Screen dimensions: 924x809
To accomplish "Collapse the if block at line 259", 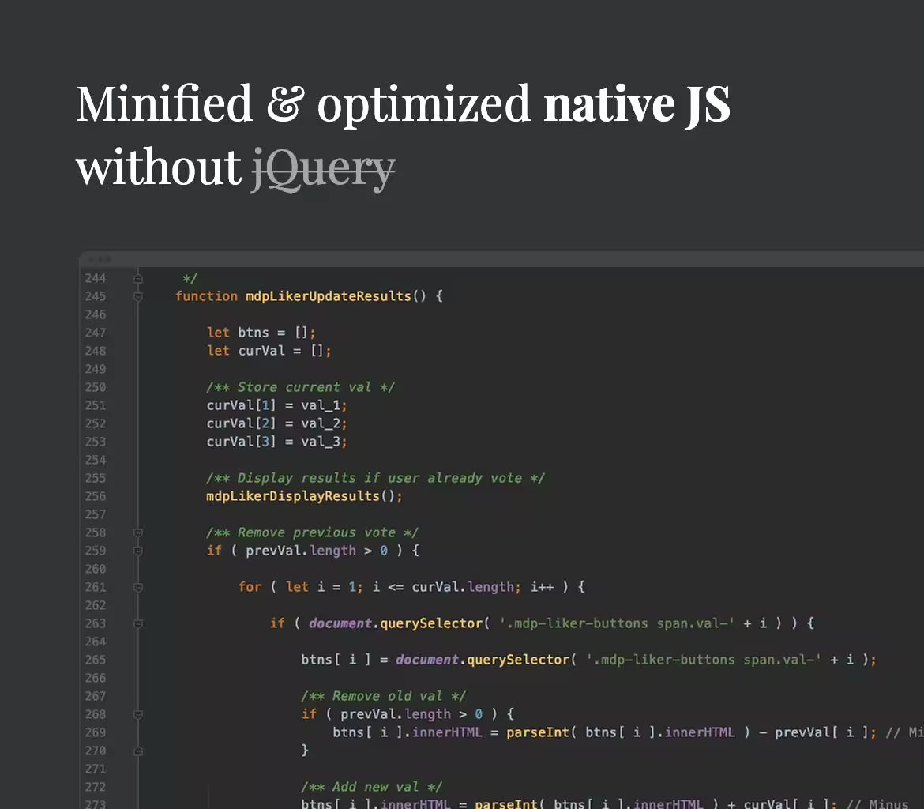I will pyautogui.click(x=138, y=551).
